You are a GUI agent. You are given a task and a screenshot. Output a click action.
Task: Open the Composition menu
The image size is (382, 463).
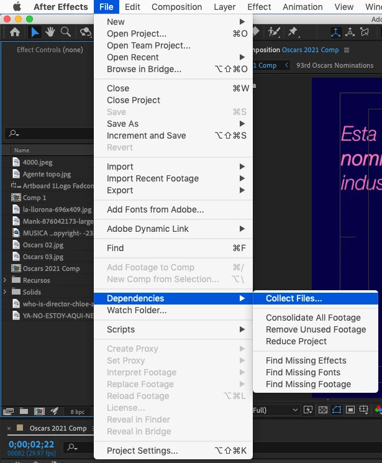[176, 7]
